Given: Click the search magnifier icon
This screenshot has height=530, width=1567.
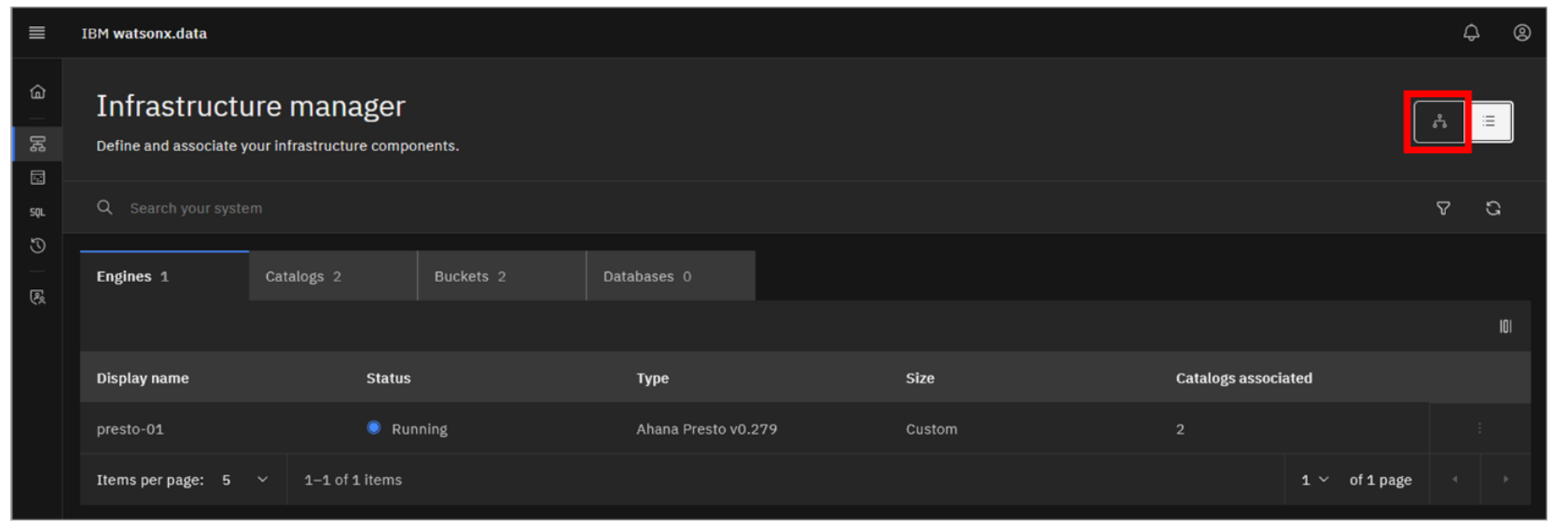Looking at the screenshot, I should point(104,207).
